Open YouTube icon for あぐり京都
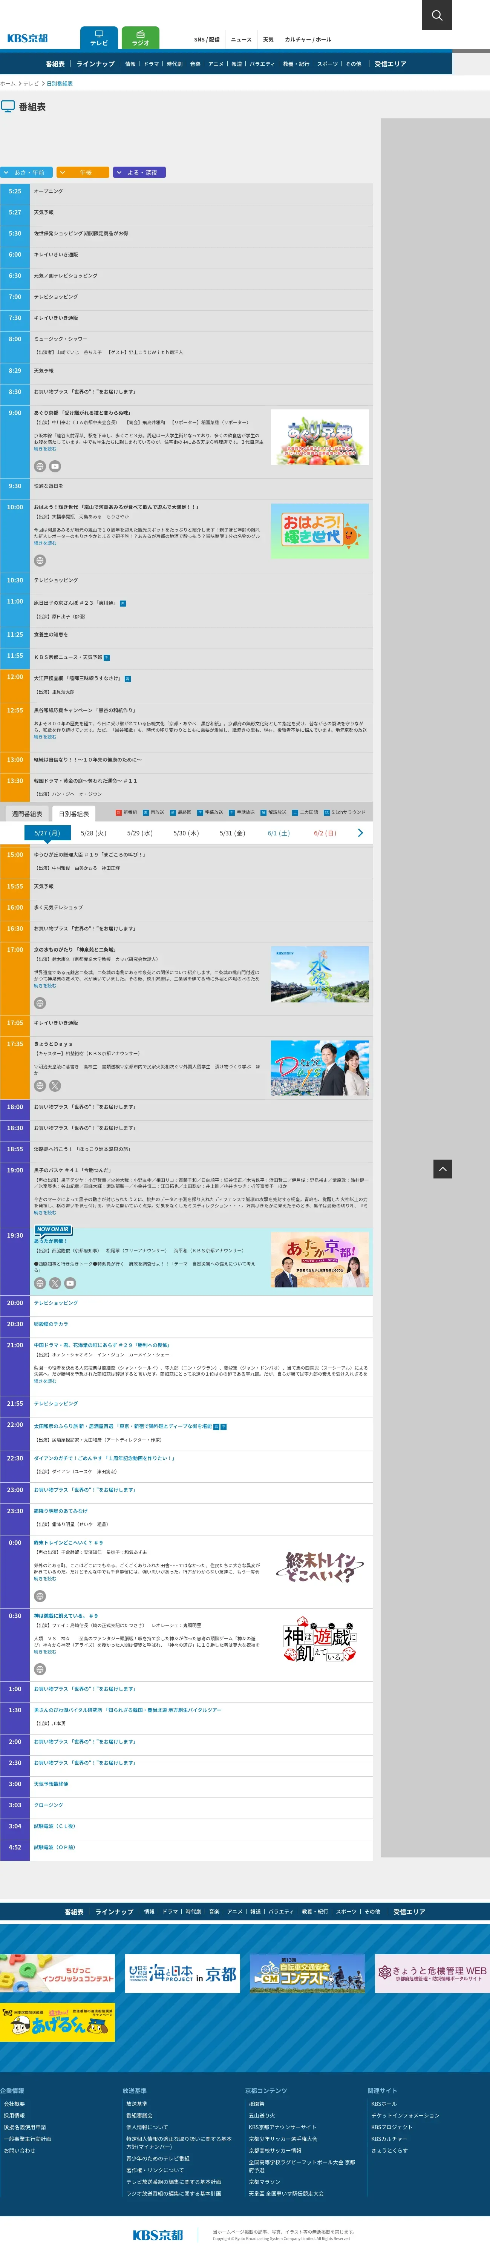The width and height of the screenshot is (490, 2254). click(55, 466)
